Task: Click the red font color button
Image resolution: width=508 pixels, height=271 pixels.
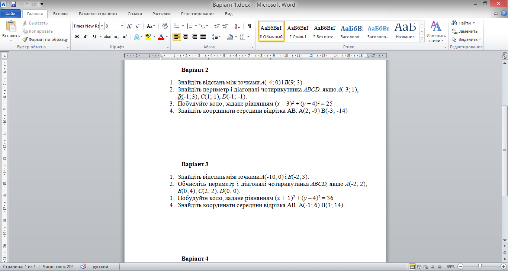Action: point(161,37)
